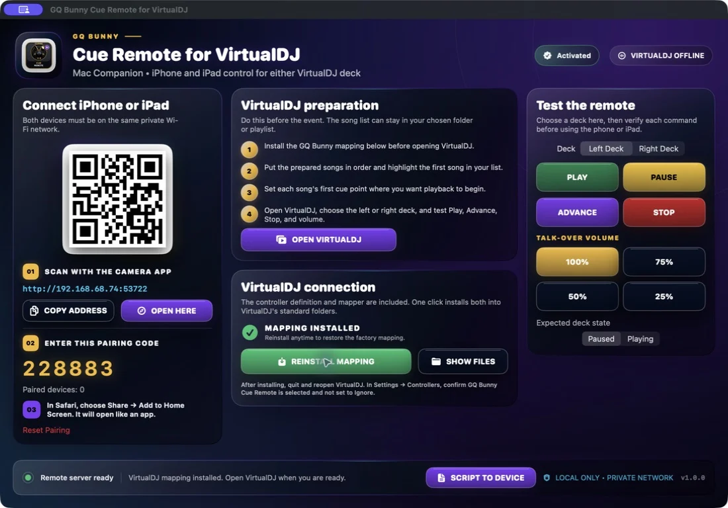Set talk-over volume to 25%
Image resolution: width=728 pixels, height=508 pixels.
click(x=664, y=296)
